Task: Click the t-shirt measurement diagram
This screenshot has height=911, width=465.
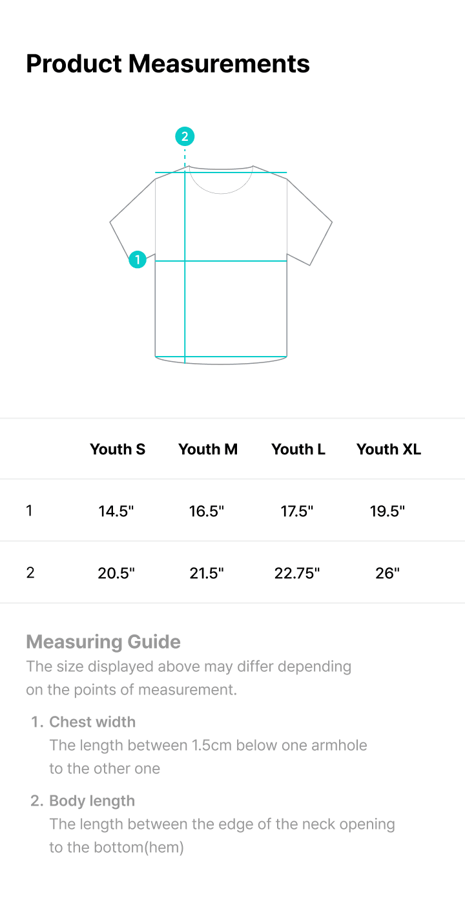Action: 221,246
